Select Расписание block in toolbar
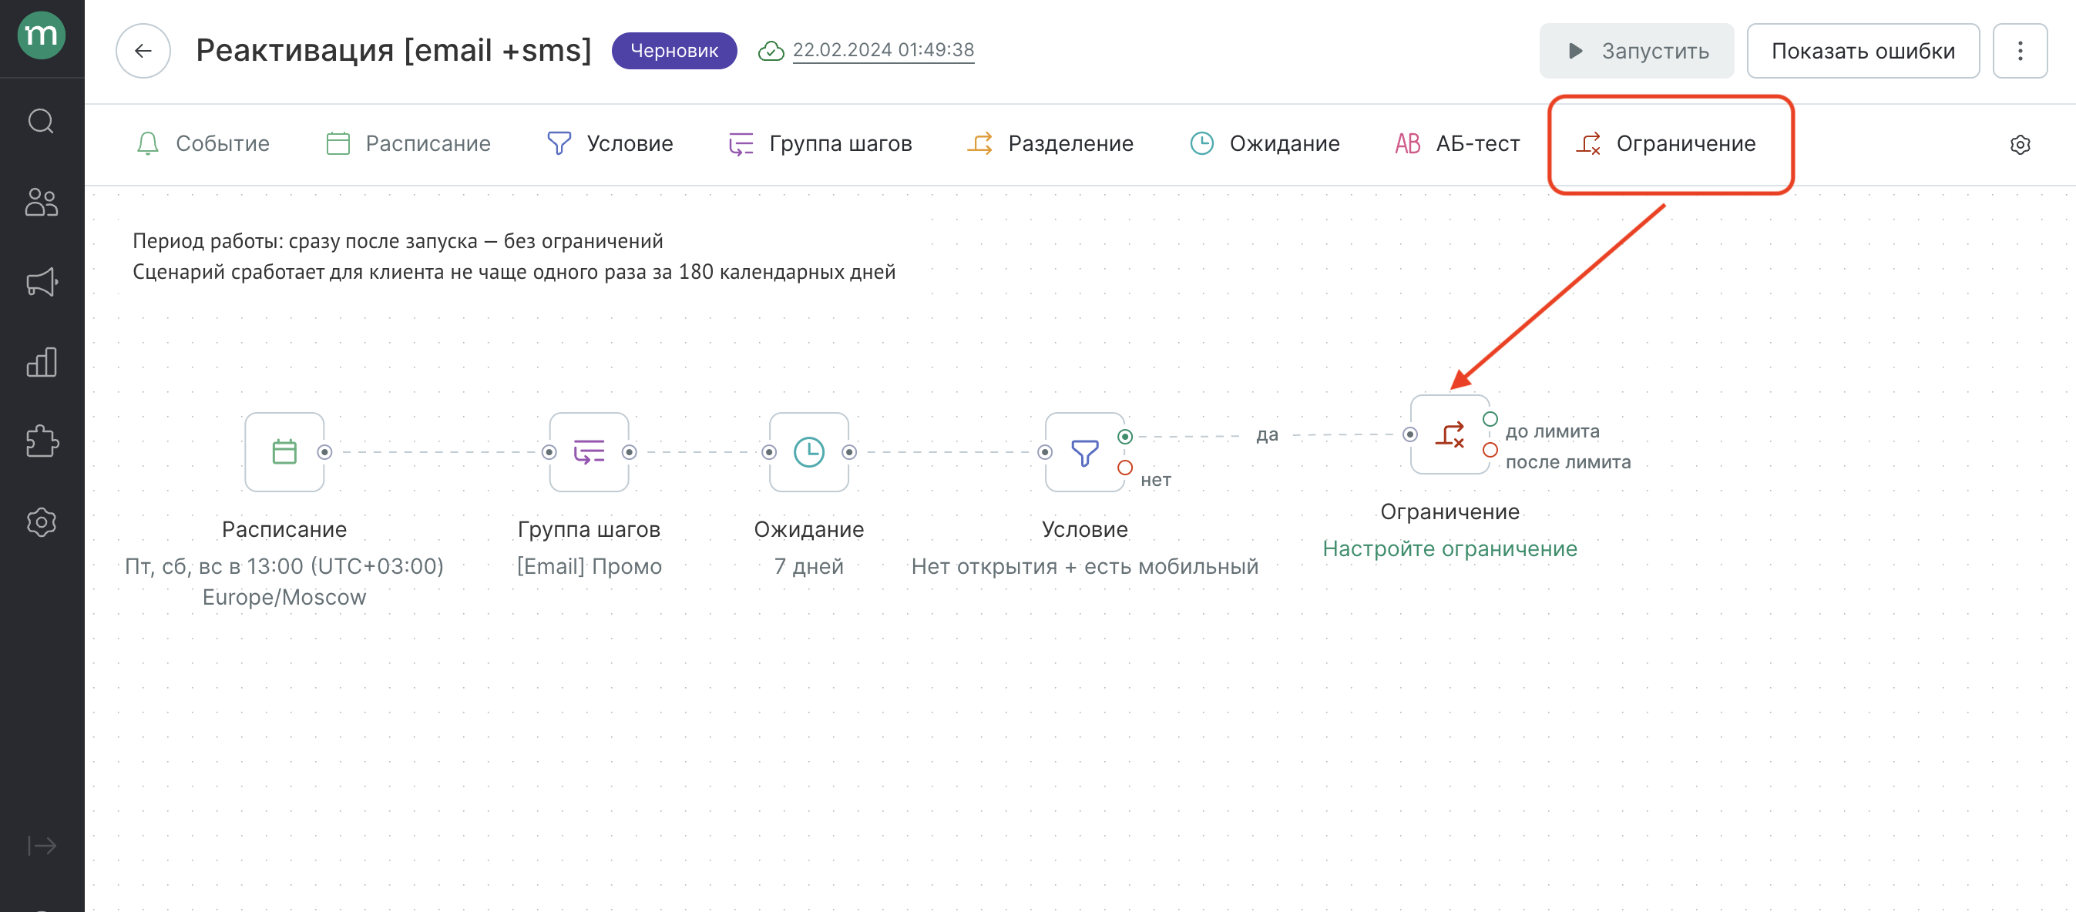This screenshot has height=912, width=2076. click(408, 143)
